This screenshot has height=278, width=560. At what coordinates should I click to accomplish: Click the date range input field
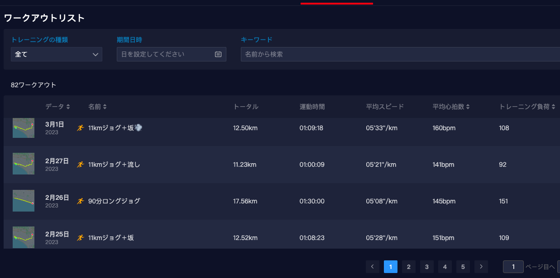point(172,54)
